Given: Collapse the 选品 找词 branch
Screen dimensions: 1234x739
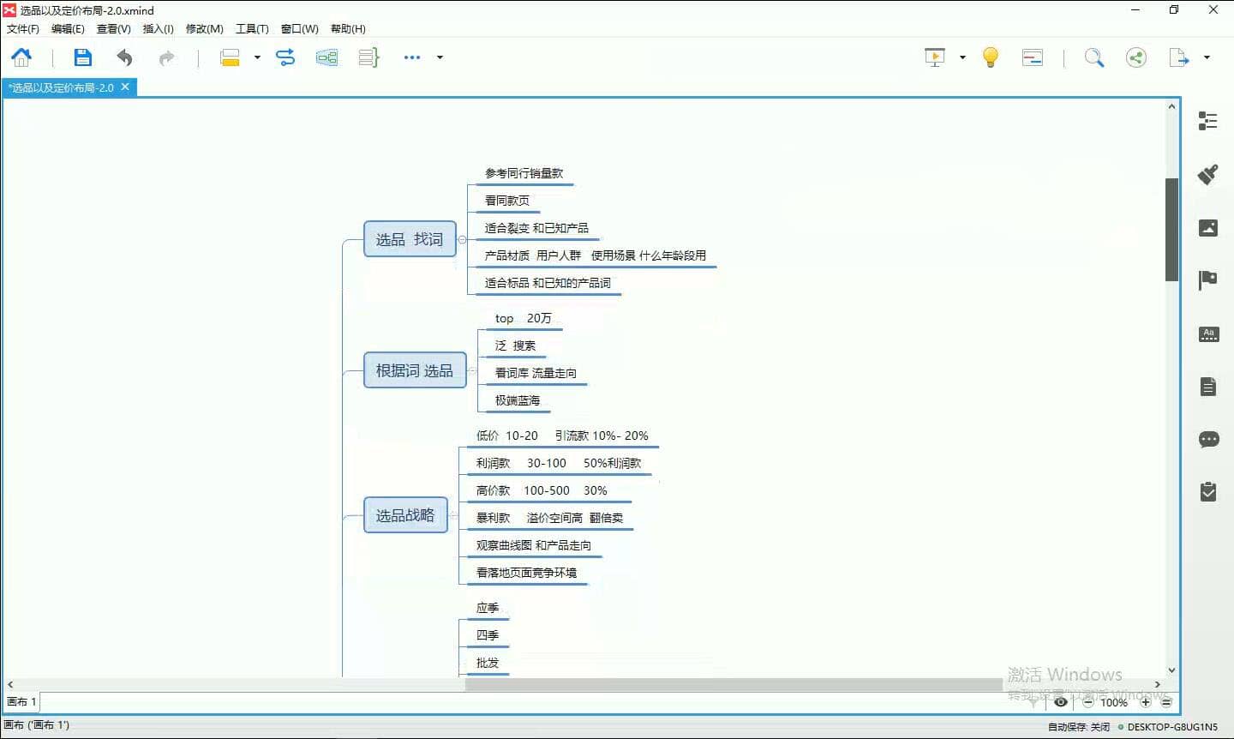Looking at the screenshot, I should [462, 240].
